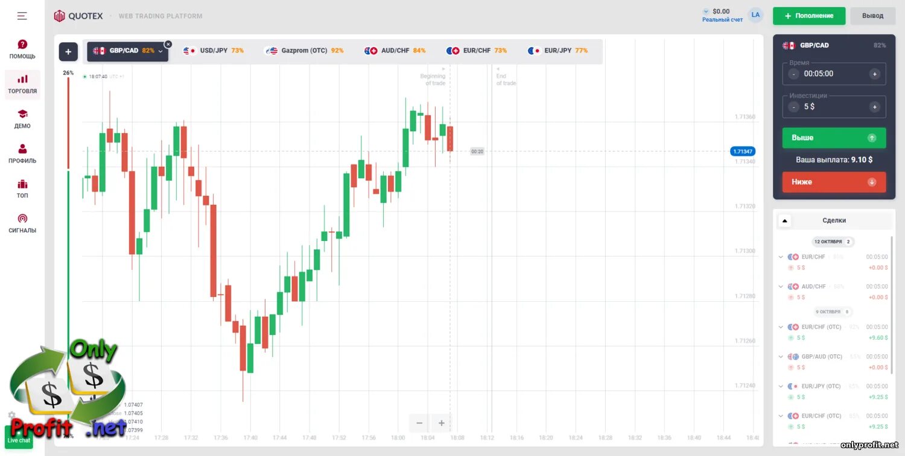The image size is (905, 456).
Task: Switch to the EUR/CHF 73% tab
Action: click(477, 51)
